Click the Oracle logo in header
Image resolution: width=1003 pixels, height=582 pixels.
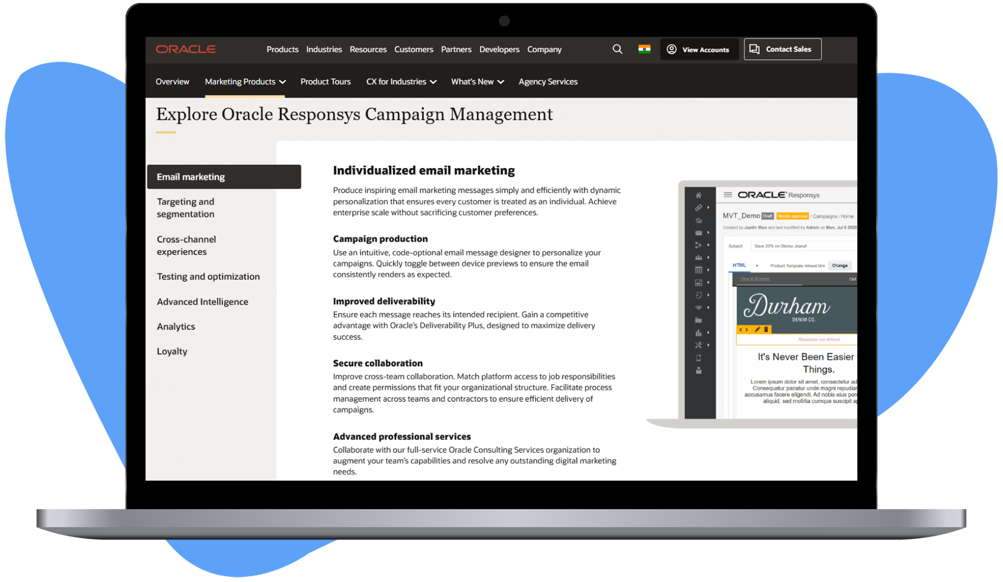coord(185,49)
